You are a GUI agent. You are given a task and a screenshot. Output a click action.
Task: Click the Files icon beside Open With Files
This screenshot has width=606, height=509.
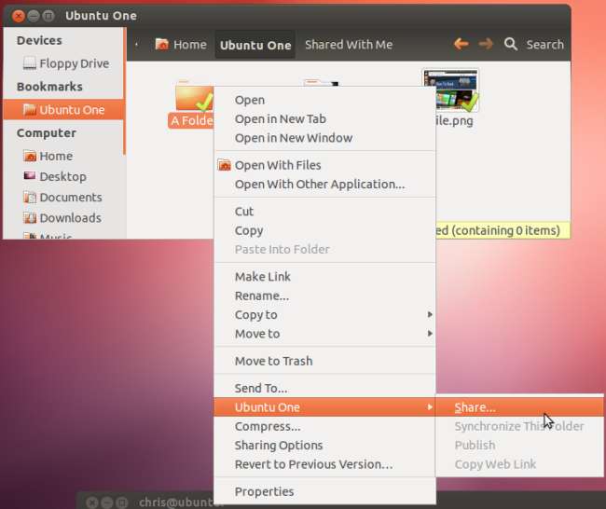click(x=224, y=165)
